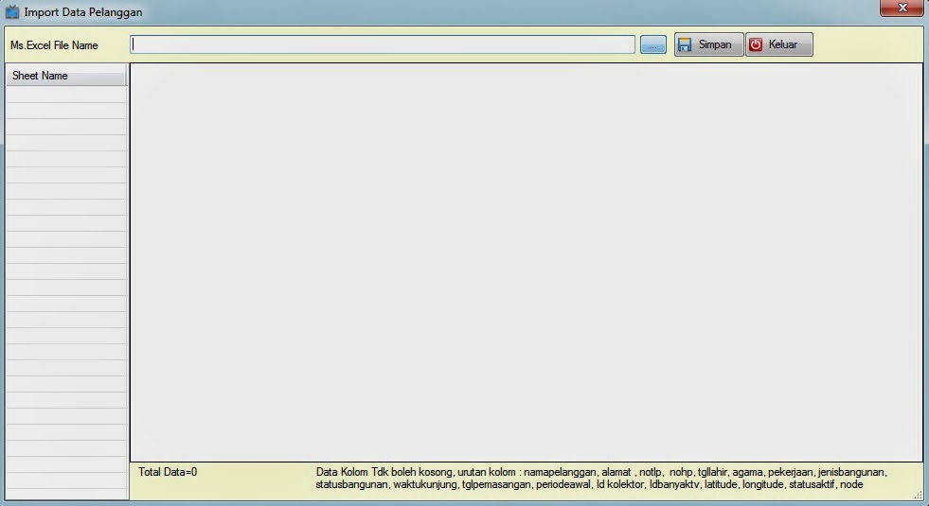Image resolution: width=929 pixels, height=506 pixels.
Task: Open file browser with the '...' button
Action: click(x=652, y=45)
